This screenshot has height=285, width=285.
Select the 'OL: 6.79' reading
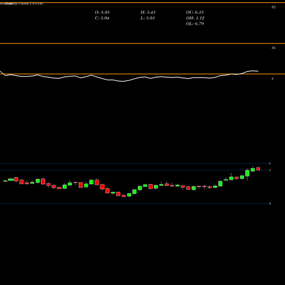pyautogui.click(x=195, y=24)
